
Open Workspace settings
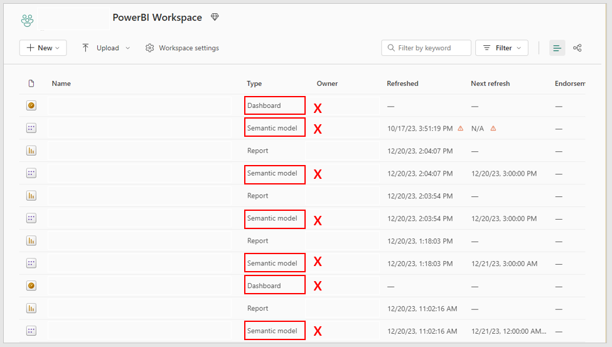[182, 48]
